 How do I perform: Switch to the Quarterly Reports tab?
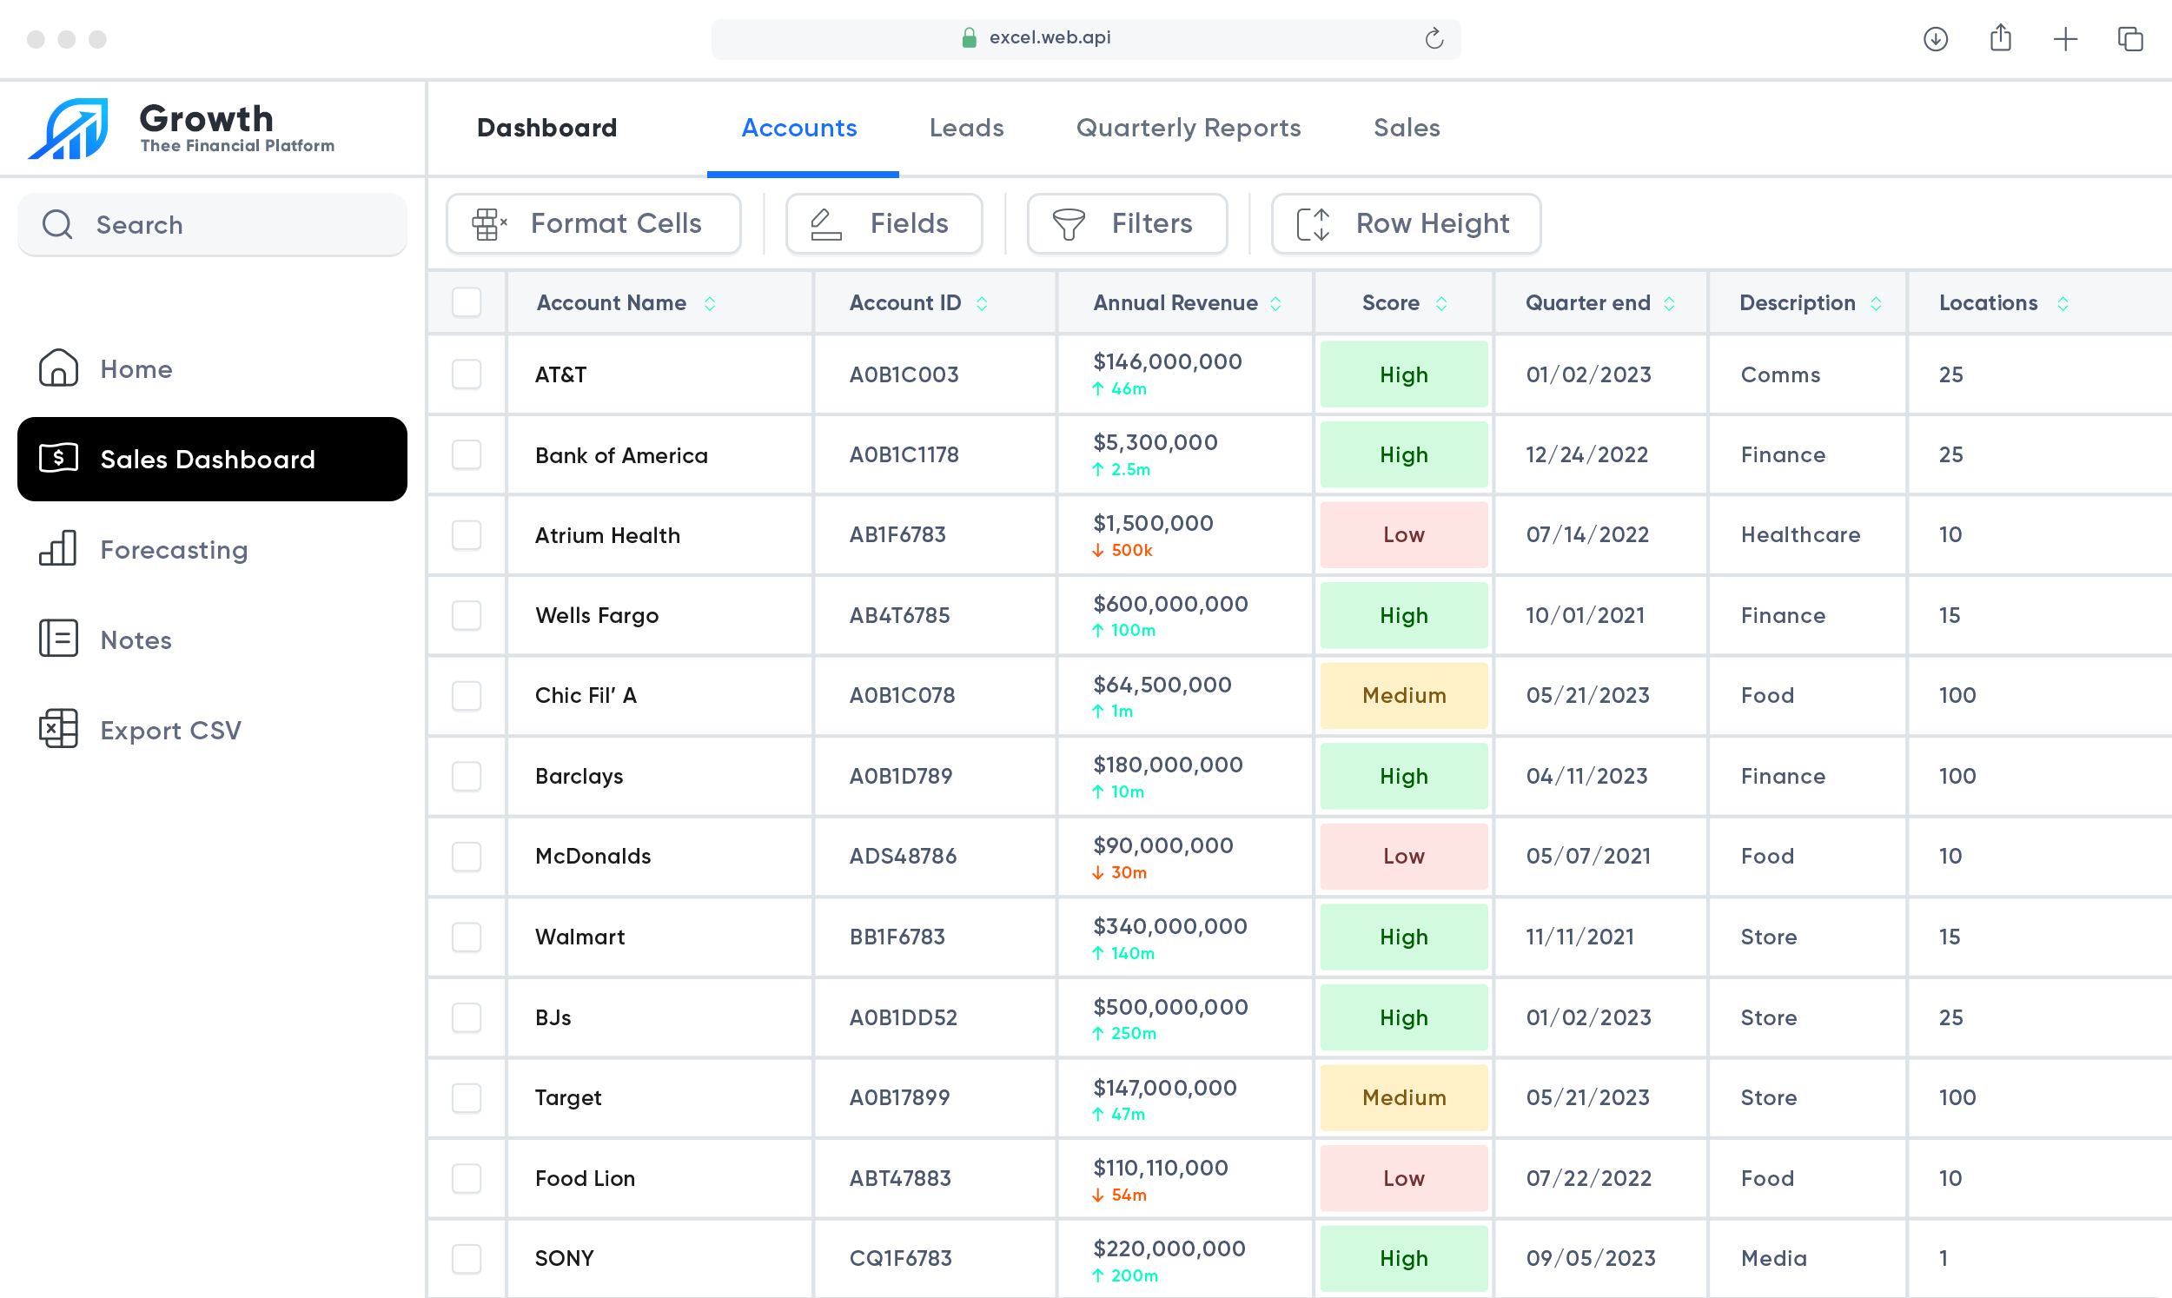(x=1188, y=127)
